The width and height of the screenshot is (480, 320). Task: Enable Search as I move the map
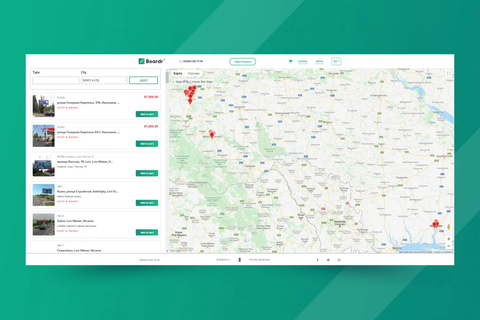pyautogui.click(x=173, y=82)
